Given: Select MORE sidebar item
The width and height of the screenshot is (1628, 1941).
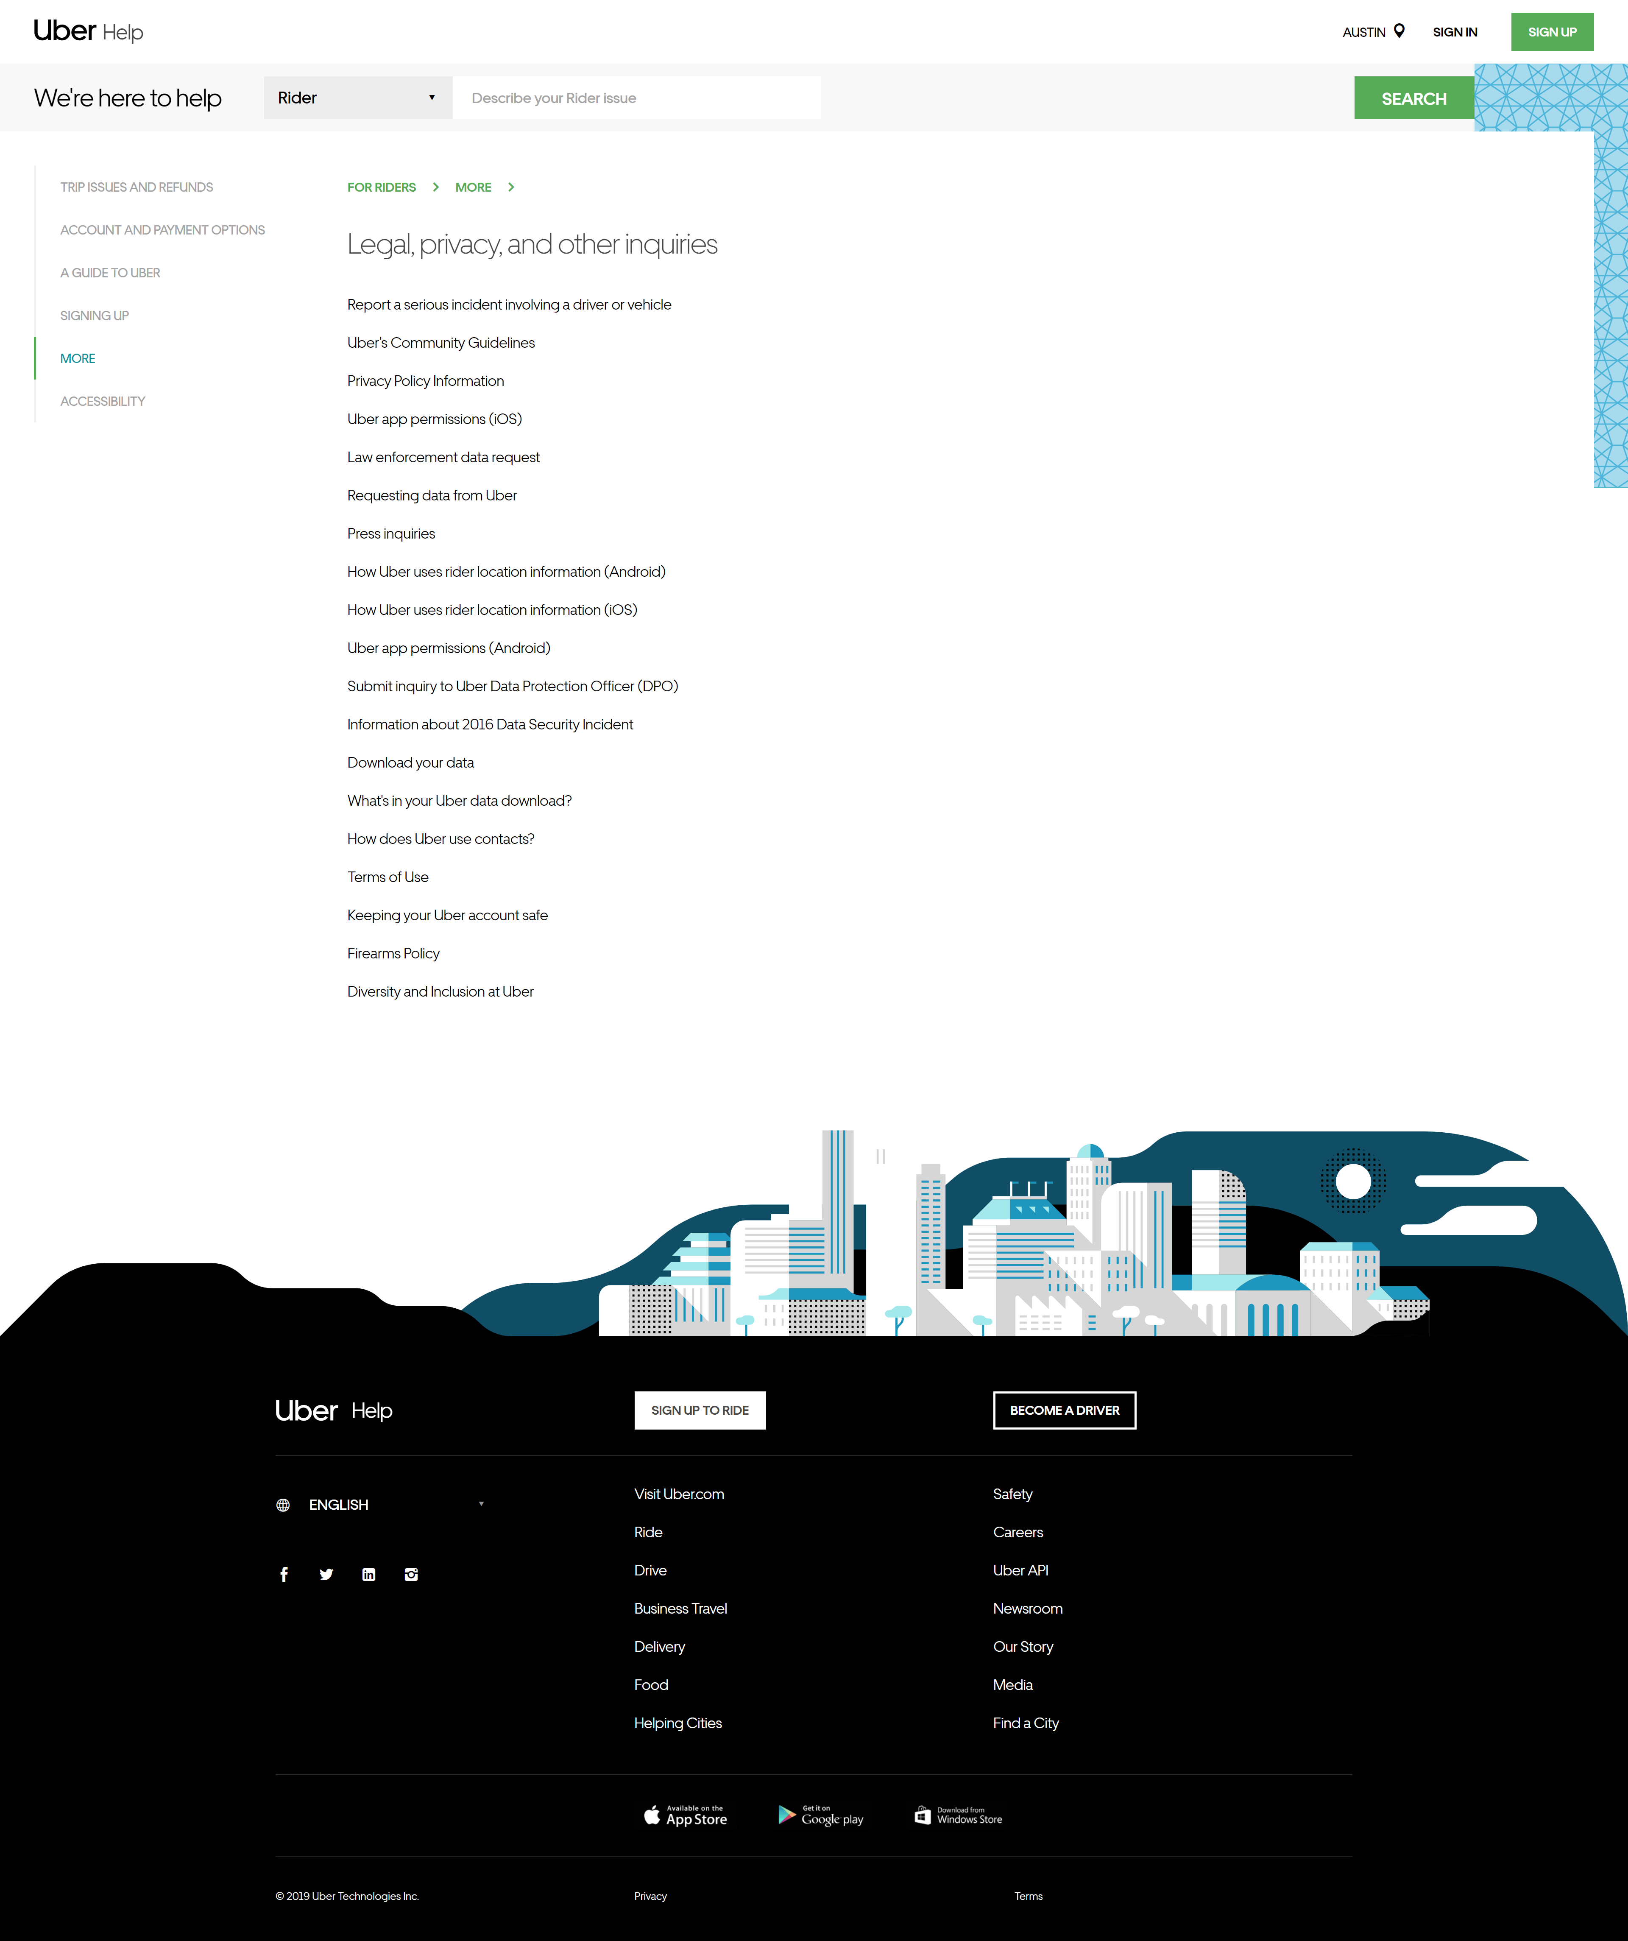Looking at the screenshot, I should (78, 359).
